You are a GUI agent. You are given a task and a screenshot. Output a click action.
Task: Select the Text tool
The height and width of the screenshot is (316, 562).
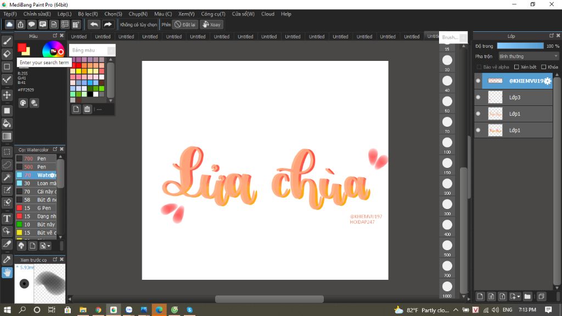pos(7,218)
